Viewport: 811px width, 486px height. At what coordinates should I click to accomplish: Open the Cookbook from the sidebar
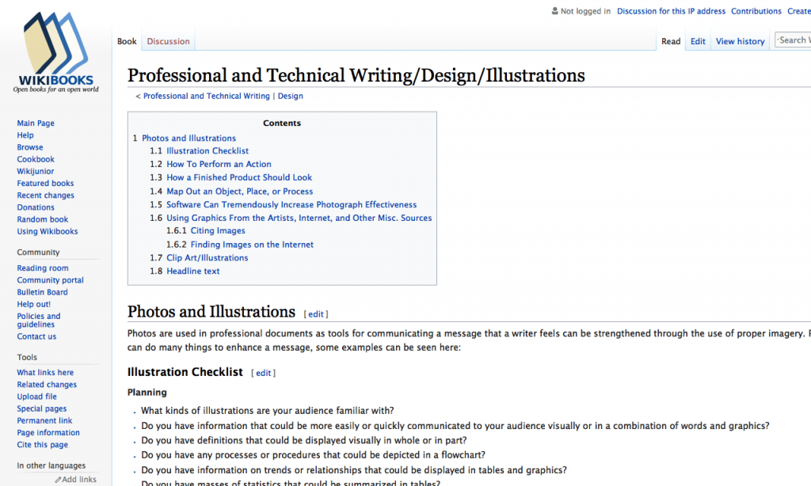point(35,159)
